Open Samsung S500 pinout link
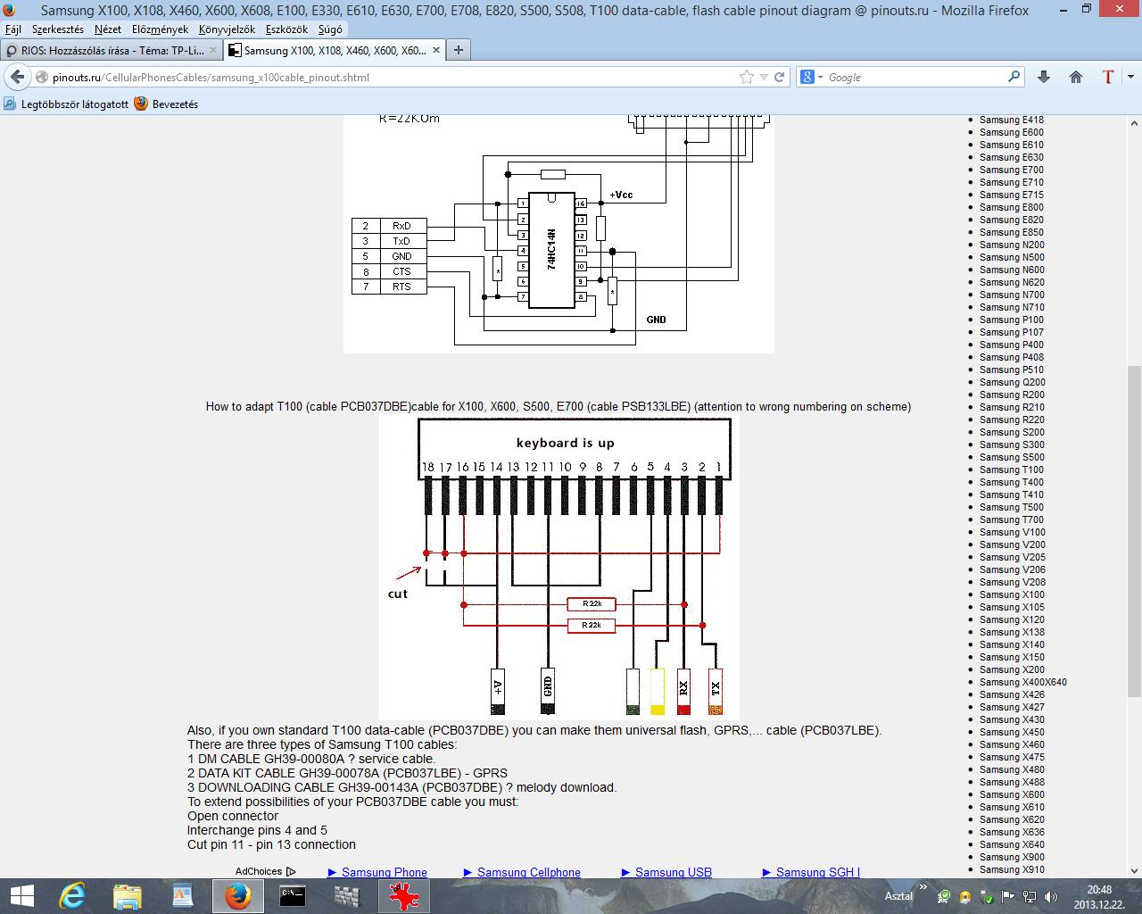This screenshot has height=914, width=1142. pos(1012,457)
